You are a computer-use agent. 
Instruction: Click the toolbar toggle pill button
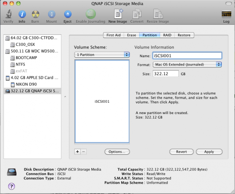[x=228, y=3]
